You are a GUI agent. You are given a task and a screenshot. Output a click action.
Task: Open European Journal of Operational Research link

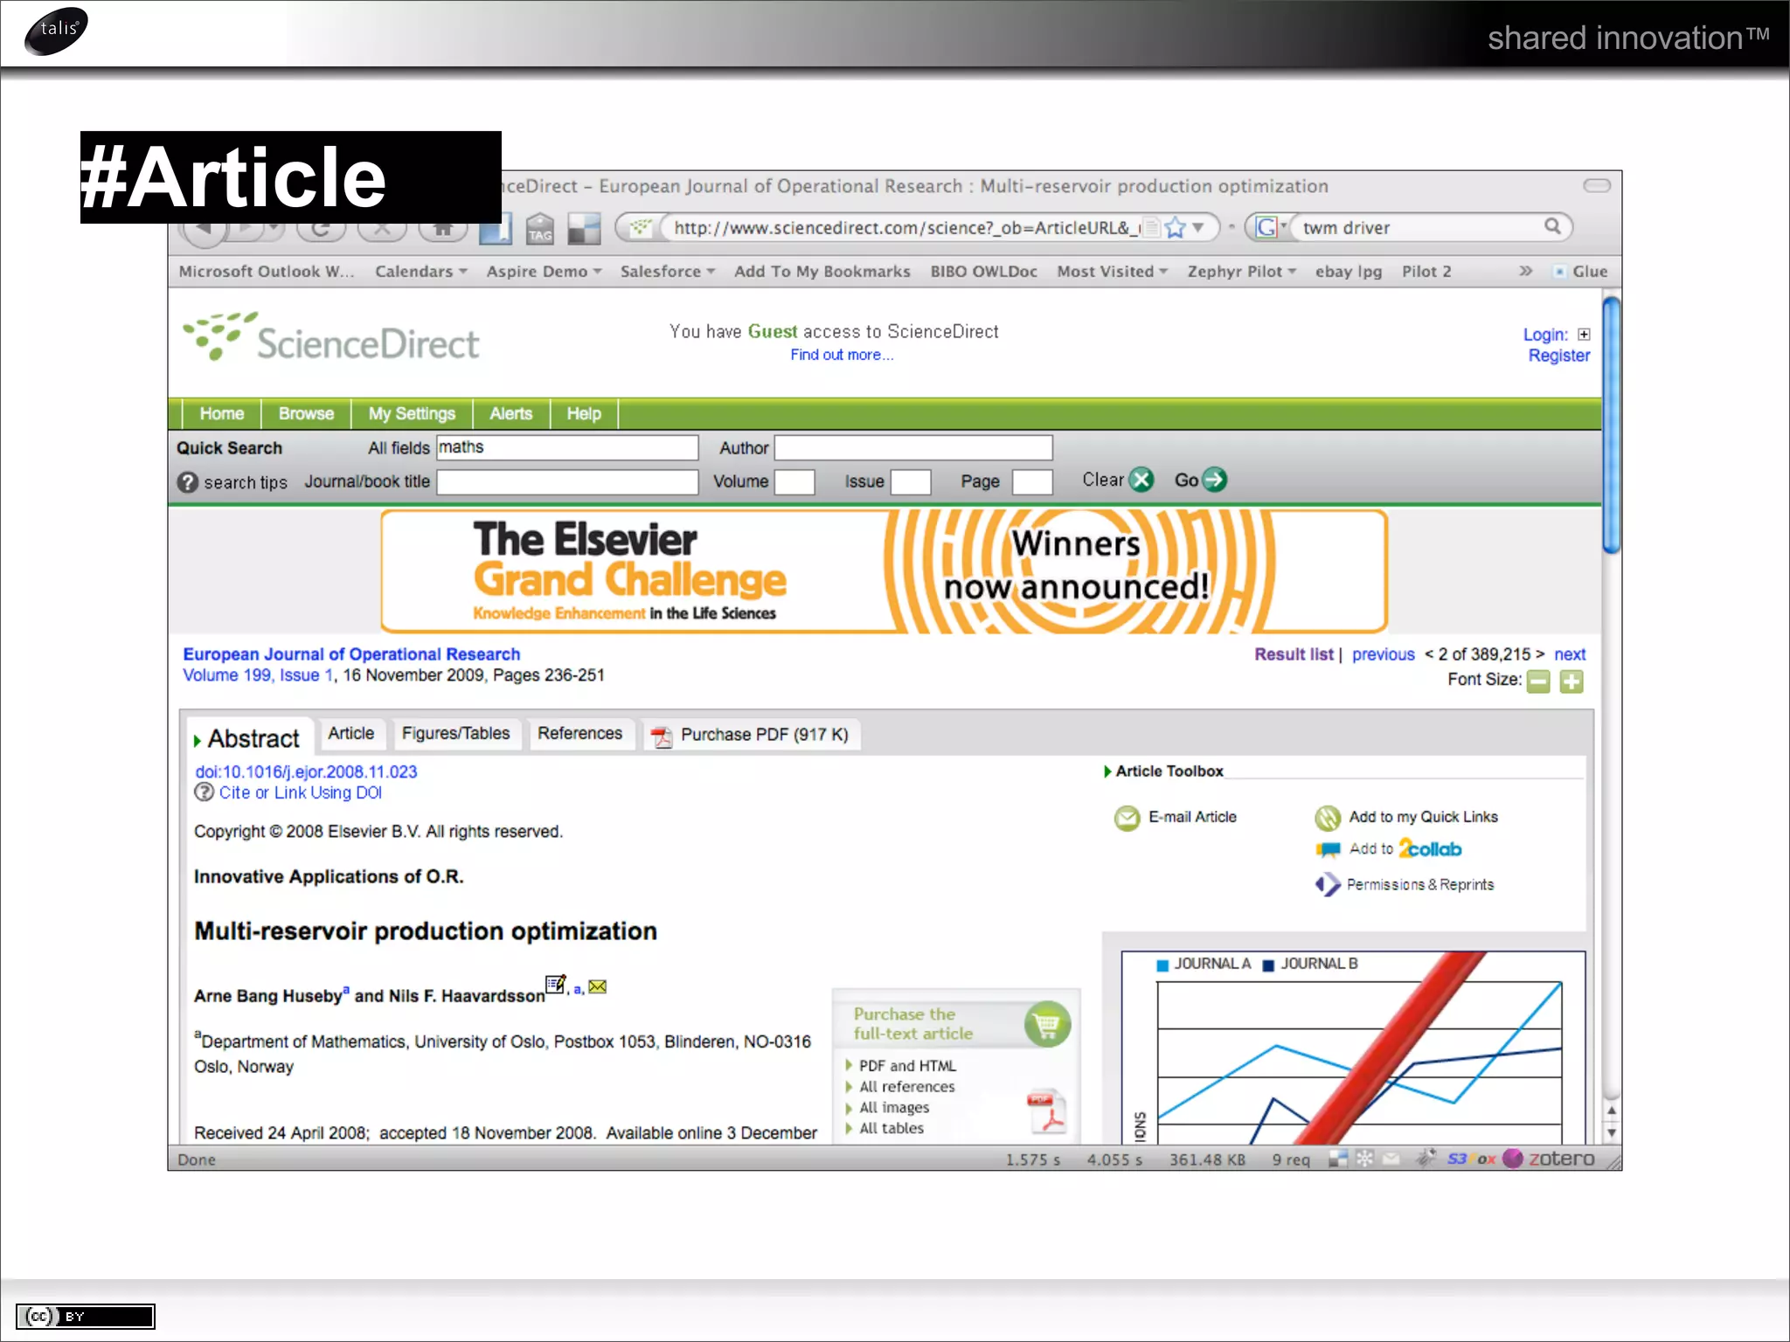point(351,654)
